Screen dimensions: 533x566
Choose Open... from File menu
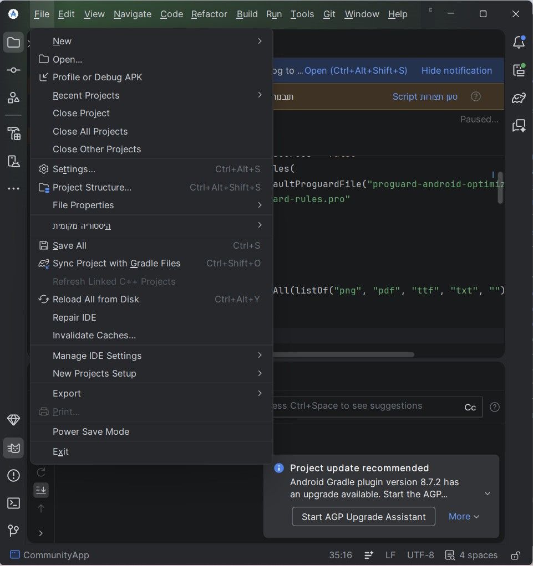pyautogui.click(x=151, y=59)
